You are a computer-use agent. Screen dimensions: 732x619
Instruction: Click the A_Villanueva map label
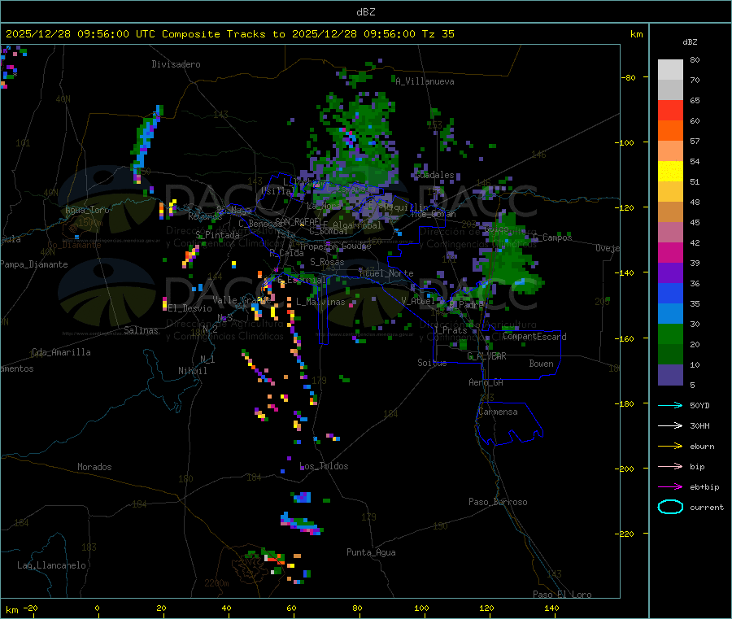coord(425,81)
